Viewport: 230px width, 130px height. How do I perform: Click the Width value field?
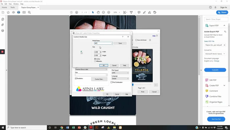pyautogui.click(x=97, y=52)
